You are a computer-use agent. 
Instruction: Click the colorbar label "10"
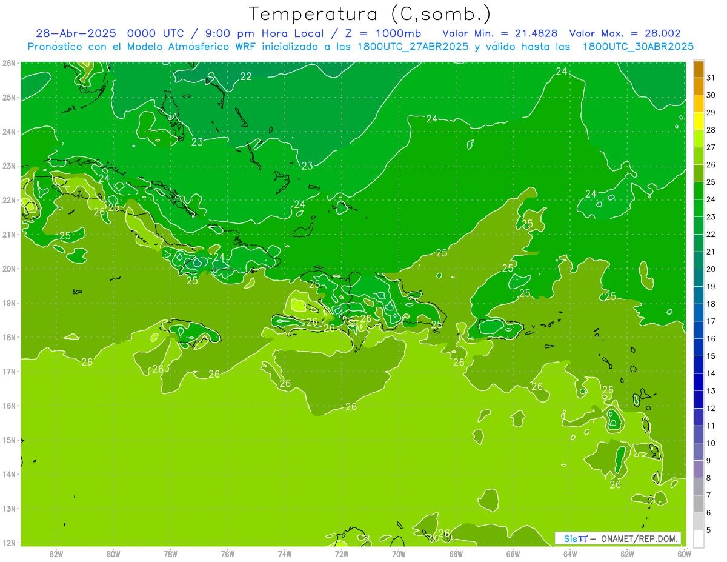[x=711, y=443]
